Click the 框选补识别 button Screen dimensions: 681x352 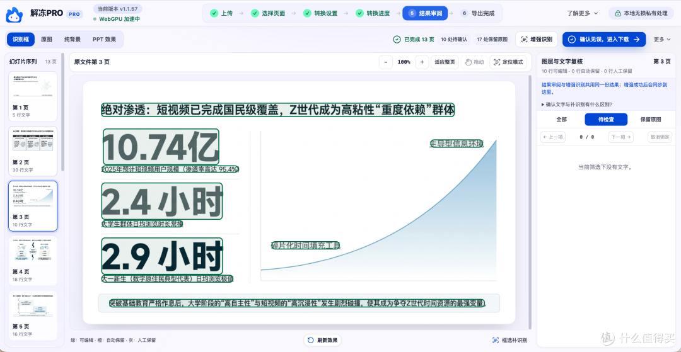click(x=510, y=340)
